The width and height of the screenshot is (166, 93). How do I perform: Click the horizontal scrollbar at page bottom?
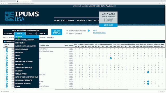tap(92, 89)
